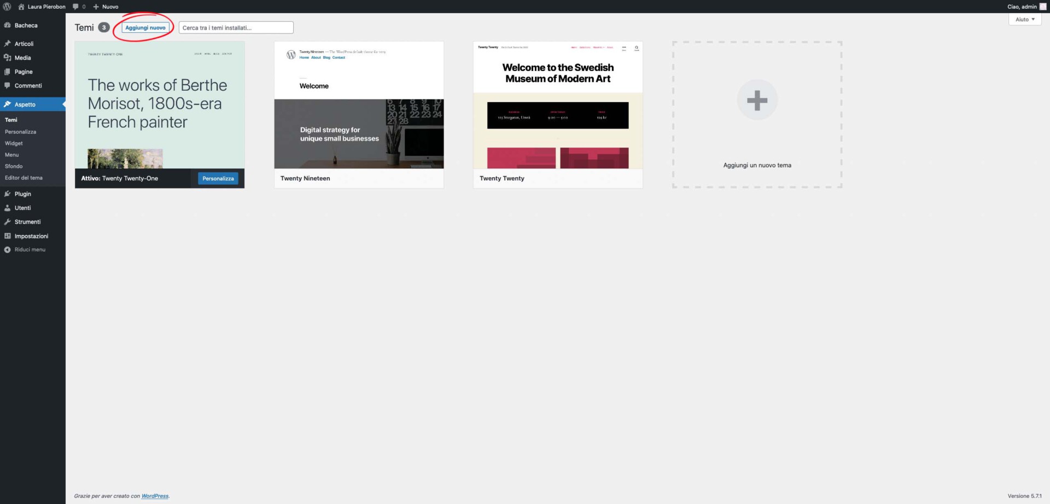The height and width of the screenshot is (504, 1050).
Task: Click the Attivo: Twenty Twenty-One label
Action: point(119,178)
